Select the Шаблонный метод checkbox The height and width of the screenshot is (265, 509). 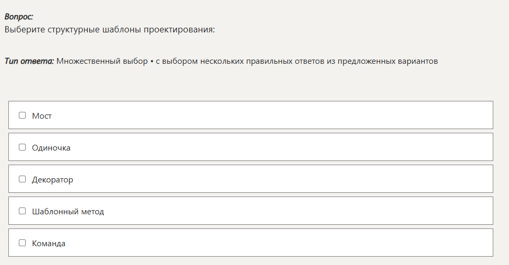[22, 211]
